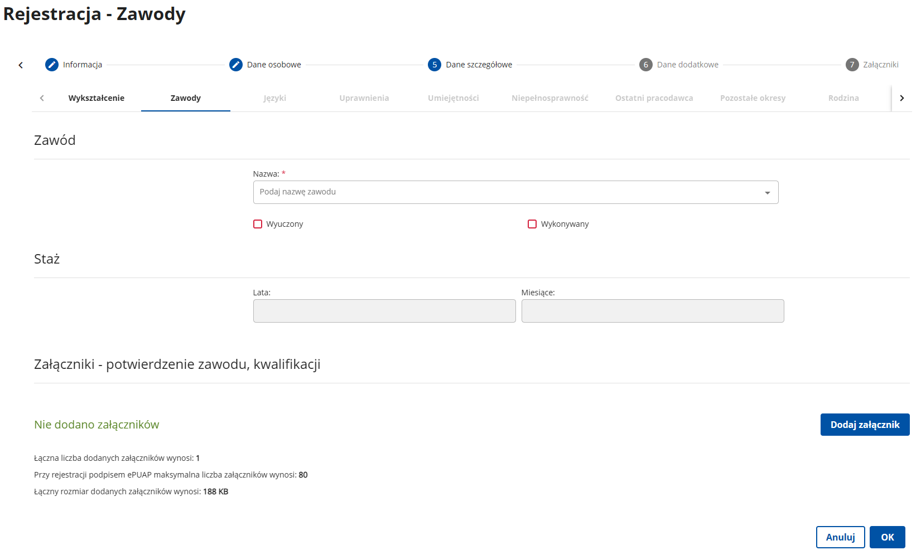Open the Uprawnienia tab
Screen dimensions: 921x555
[x=364, y=98]
